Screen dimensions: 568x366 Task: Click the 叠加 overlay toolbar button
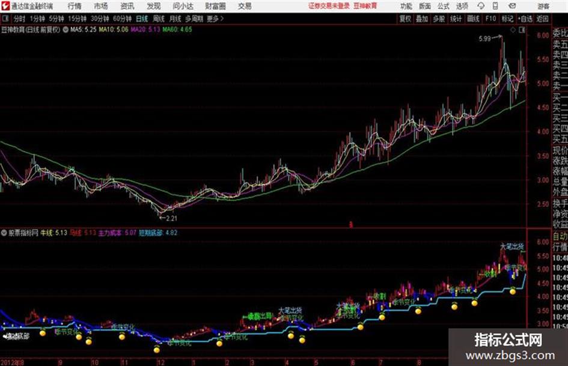(422, 19)
